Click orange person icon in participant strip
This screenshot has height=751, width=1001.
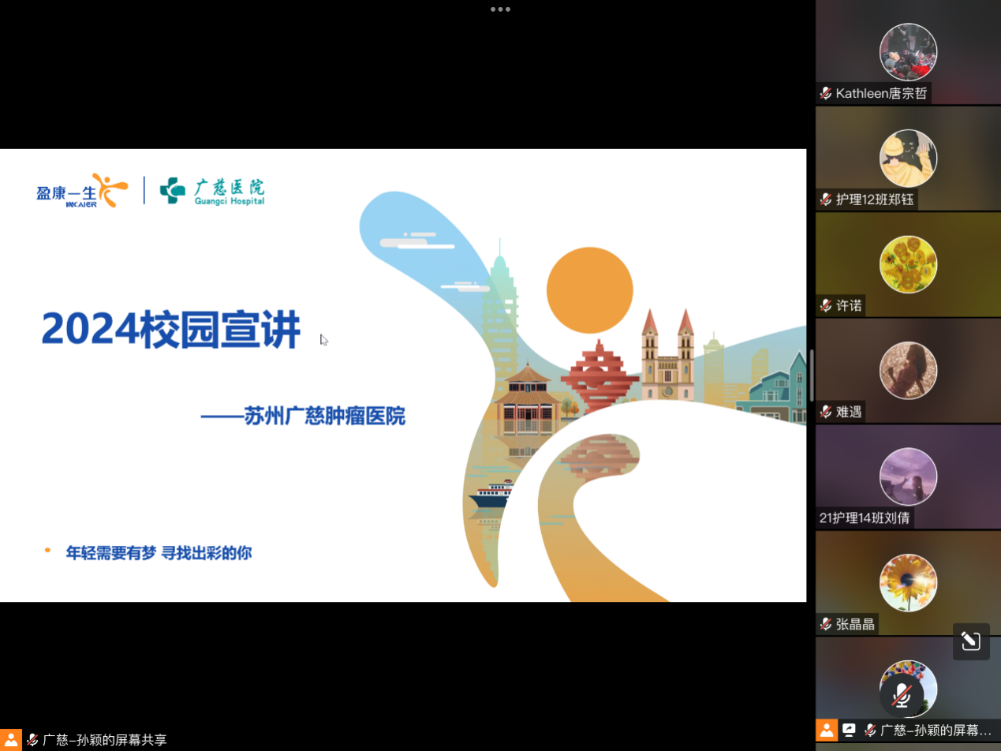point(827,730)
